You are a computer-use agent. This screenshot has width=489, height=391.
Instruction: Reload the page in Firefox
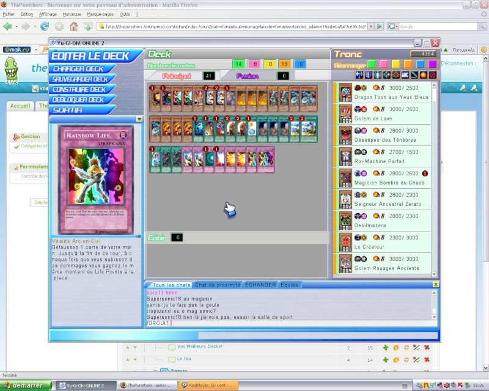click(45, 26)
